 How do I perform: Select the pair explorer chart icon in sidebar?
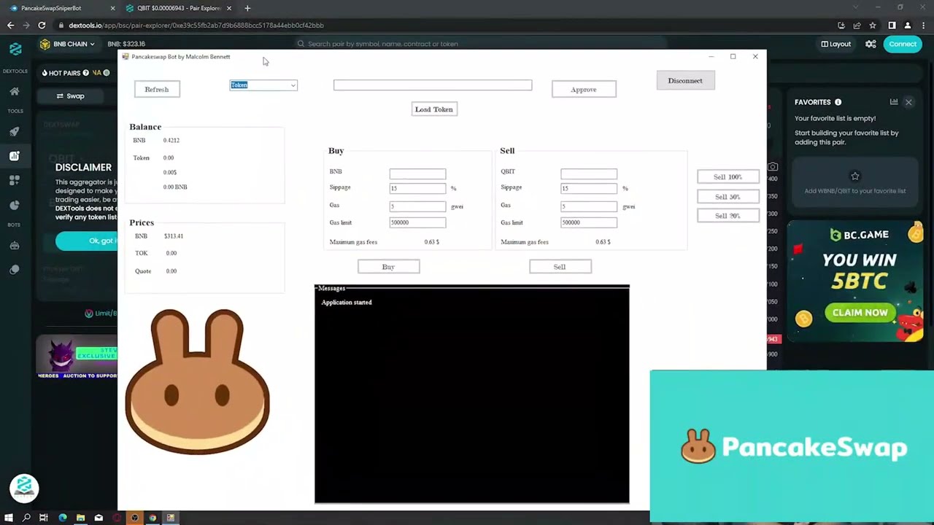[x=15, y=155]
